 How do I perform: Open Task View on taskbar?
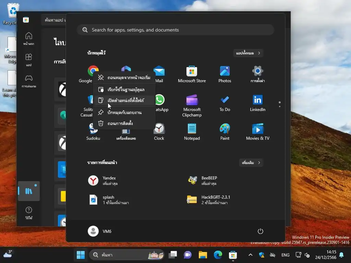173,255
